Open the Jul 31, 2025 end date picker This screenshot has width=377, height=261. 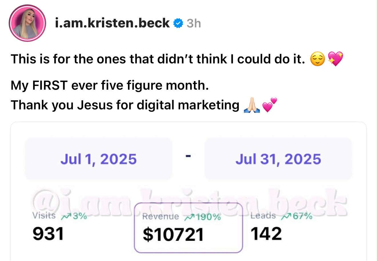278,159
